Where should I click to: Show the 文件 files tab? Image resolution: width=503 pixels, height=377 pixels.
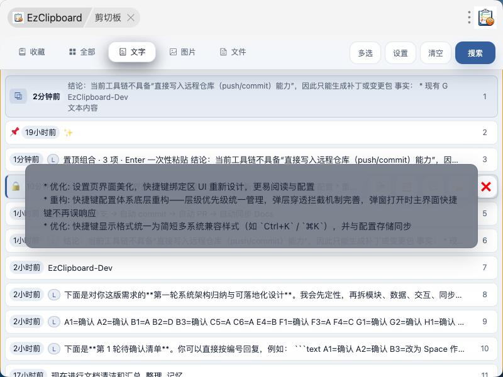point(233,52)
